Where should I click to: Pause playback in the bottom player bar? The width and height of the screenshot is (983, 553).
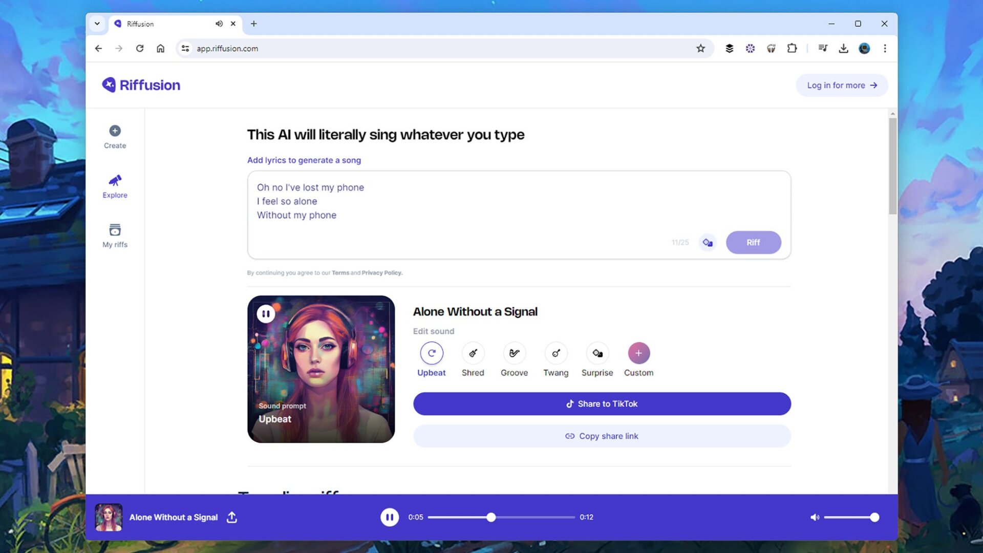tap(390, 517)
